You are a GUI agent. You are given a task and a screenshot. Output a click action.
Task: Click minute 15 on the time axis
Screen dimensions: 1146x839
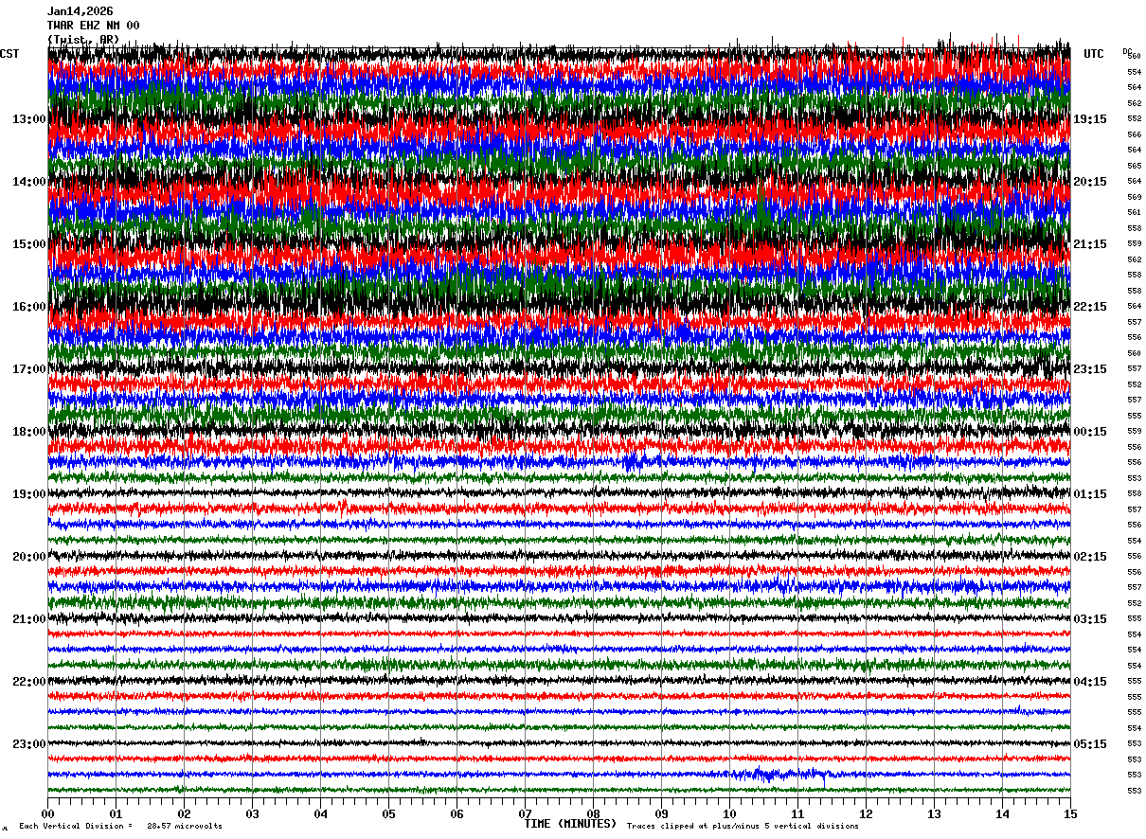[1070, 813]
